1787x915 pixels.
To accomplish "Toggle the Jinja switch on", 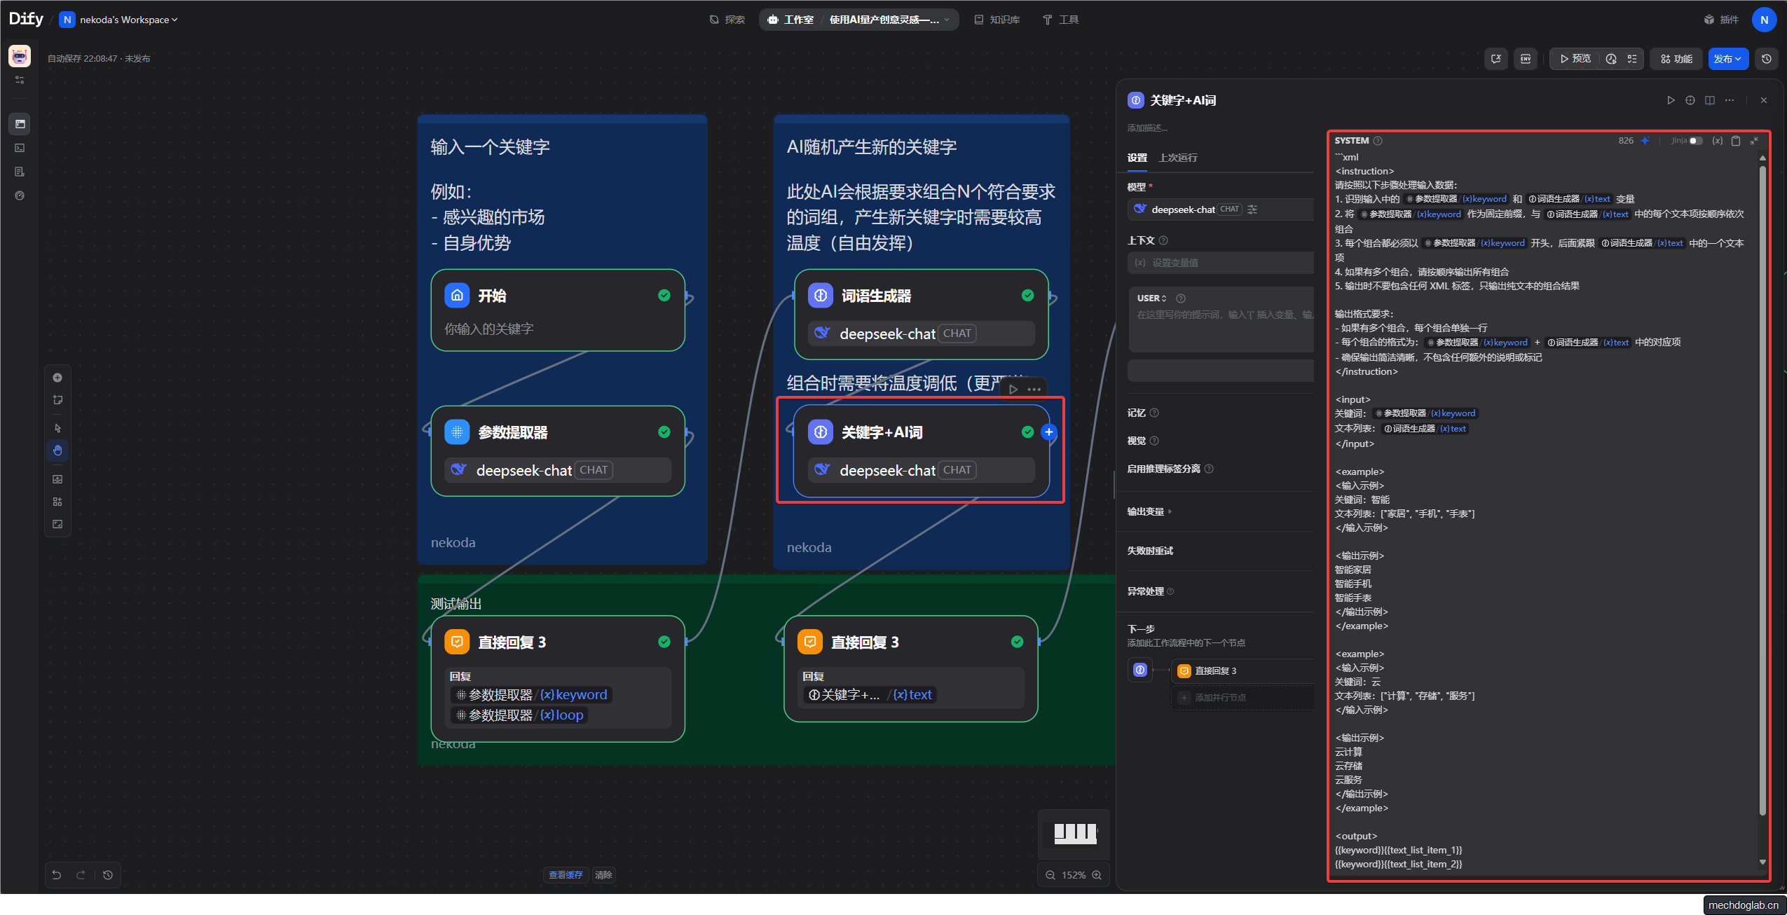I will pos(1695,141).
